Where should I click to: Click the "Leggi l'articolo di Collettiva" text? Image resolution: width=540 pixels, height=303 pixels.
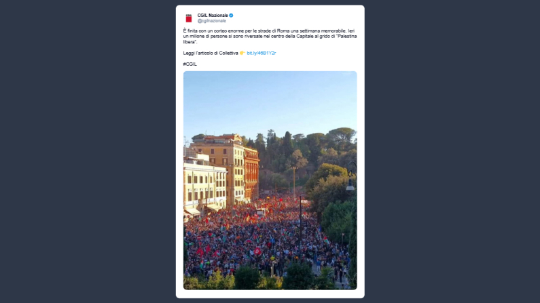click(x=211, y=53)
